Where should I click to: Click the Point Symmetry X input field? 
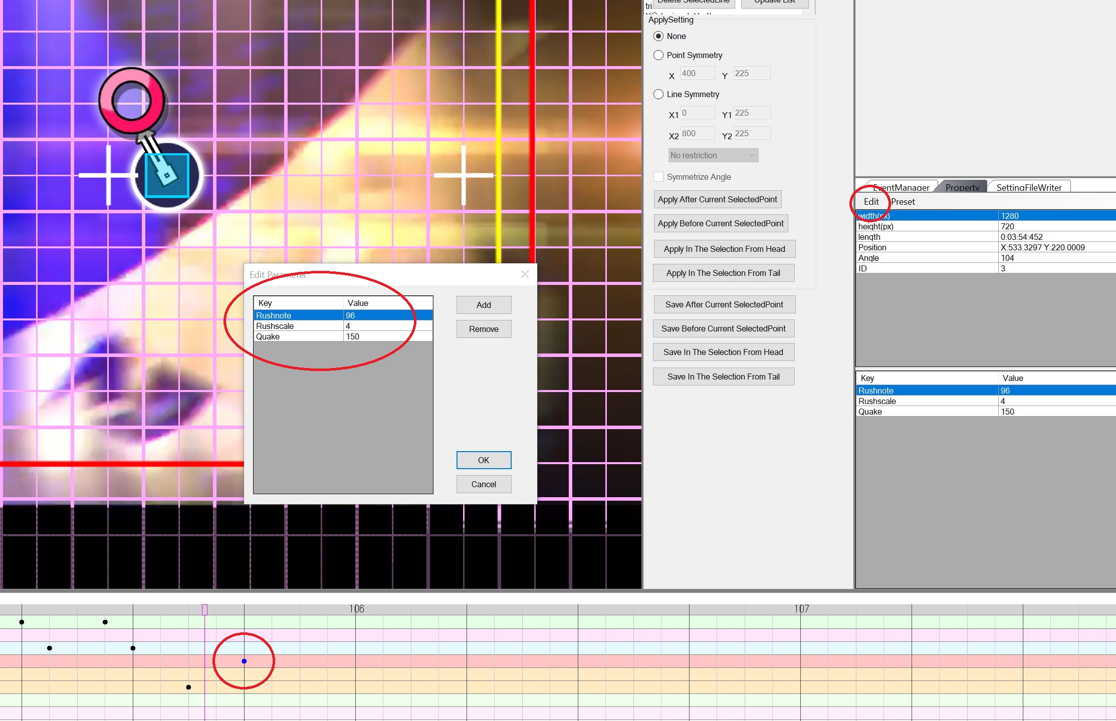697,73
